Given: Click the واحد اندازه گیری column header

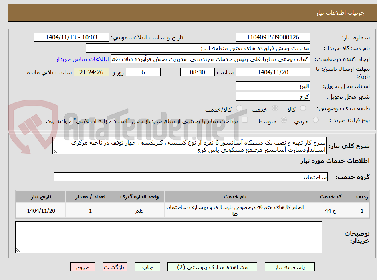Looking at the screenshot, I should click(x=139, y=197).
